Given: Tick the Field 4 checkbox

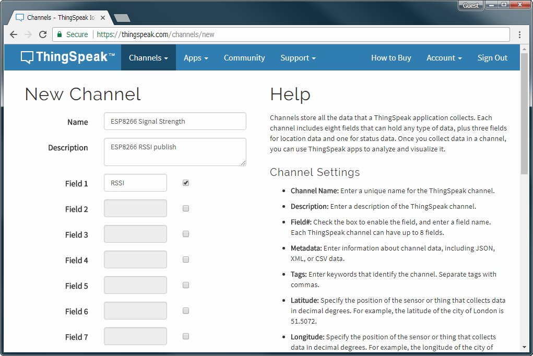Looking at the screenshot, I should [x=186, y=259].
